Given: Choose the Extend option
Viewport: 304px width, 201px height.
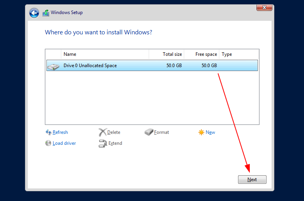Looking at the screenshot, I should (115, 143).
